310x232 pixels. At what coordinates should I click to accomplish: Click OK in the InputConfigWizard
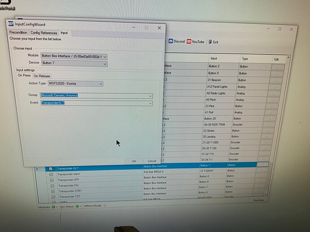[x=134, y=161]
